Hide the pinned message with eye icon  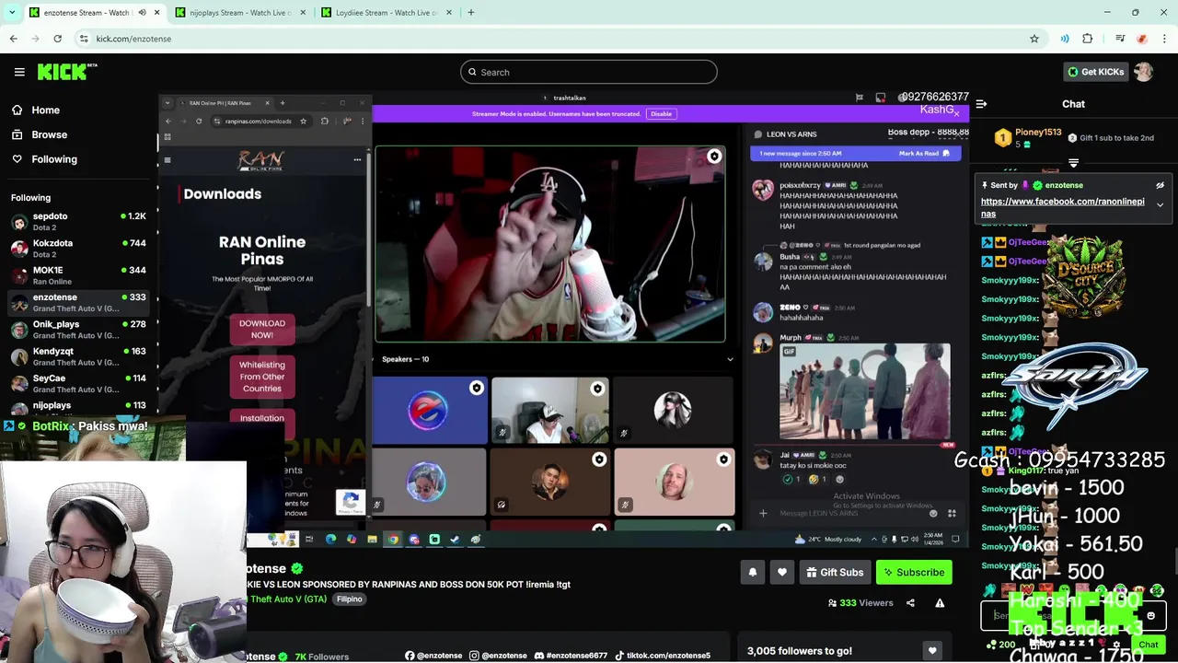click(x=1160, y=185)
